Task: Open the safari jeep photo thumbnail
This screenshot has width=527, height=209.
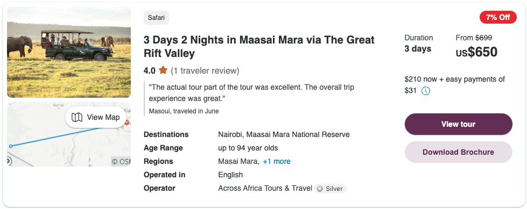Action: [x=69, y=52]
